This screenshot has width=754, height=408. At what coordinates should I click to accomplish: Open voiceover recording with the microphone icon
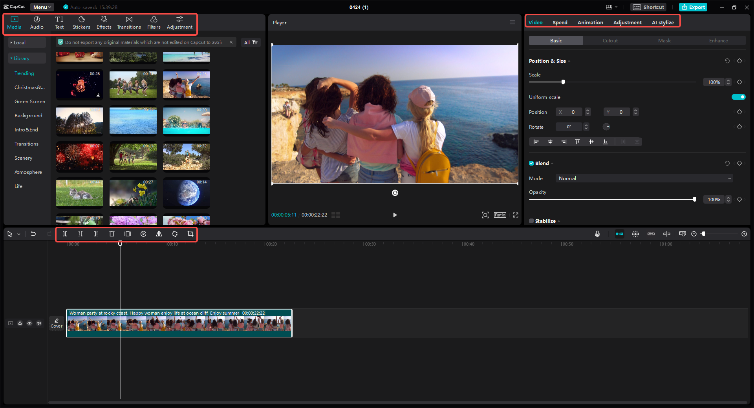pos(597,234)
